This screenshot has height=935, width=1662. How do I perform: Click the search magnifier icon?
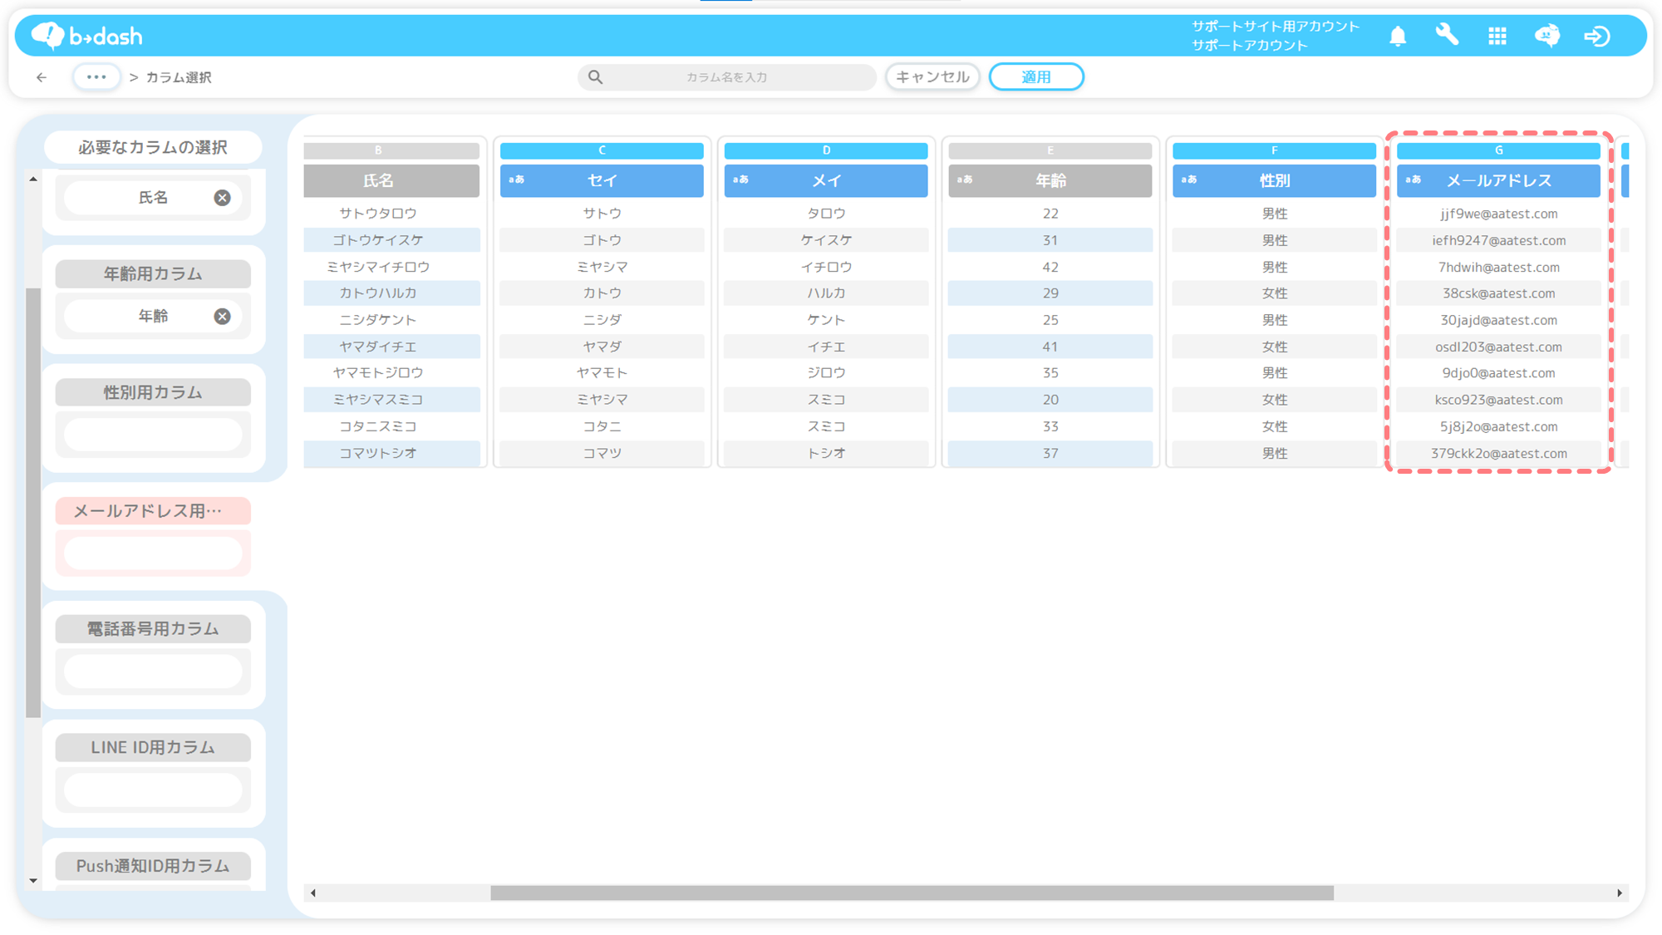[x=596, y=77]
